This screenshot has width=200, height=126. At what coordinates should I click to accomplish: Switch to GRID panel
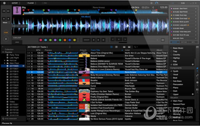(x=17, y=42)
